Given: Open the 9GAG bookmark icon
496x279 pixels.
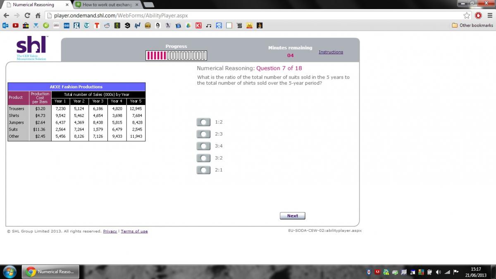Looking at the screenshot, I should (127, 26).
